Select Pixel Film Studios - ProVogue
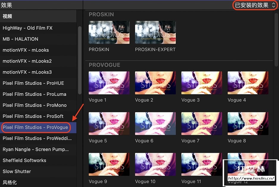 click(x=38, y=127)
